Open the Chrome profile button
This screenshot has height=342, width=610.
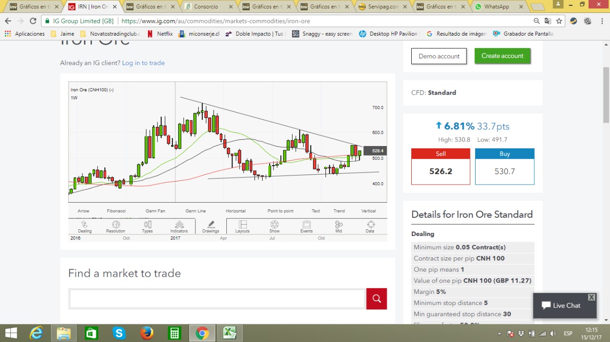[x=559, y=4]
